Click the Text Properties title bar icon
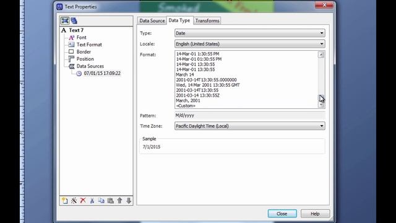This screenshot has height=223, width=396. [x=59, y=7]
